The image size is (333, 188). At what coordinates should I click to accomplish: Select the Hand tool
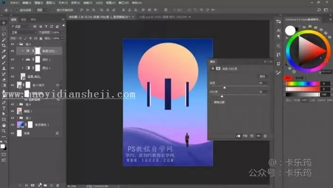pos(4,125)
